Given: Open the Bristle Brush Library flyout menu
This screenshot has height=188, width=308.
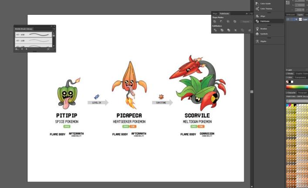Looking at the screenshot, I should pyautogui.click(x=54, y=29).
